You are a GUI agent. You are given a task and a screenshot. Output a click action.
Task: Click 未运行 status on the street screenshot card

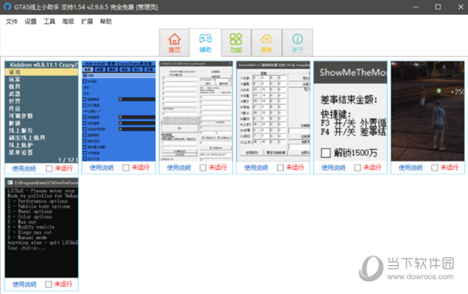pyautogui.click(x=449, y=168)
